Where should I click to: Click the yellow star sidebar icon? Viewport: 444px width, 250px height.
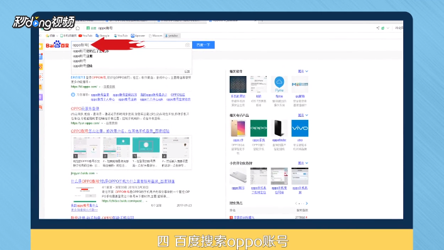[41, 46]
